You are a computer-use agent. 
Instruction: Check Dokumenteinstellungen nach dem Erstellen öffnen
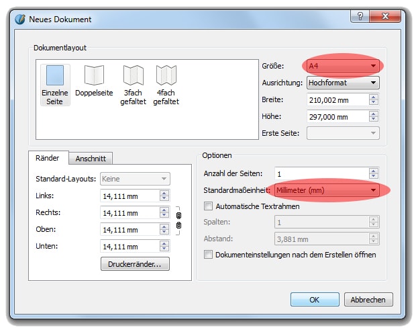[208, 255]
